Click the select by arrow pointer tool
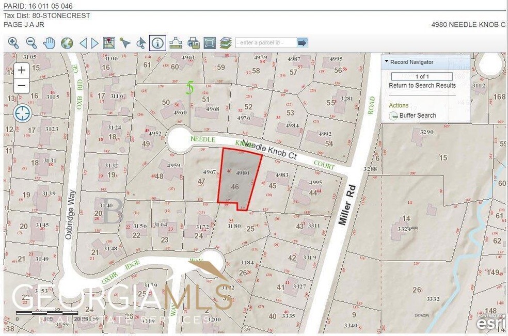 coord(124,43)
